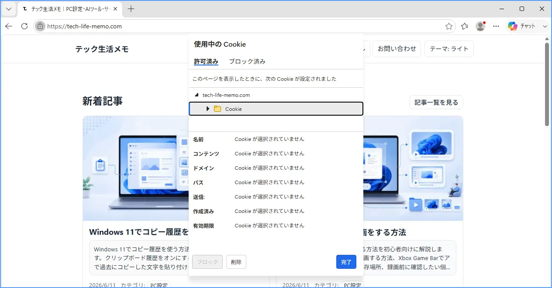View site info lock icon
Screen dimensions: 552x288
click(x=40, y=26)
